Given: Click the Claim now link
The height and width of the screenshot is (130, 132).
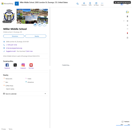Looking at the screenshot, I should (29, 51).
